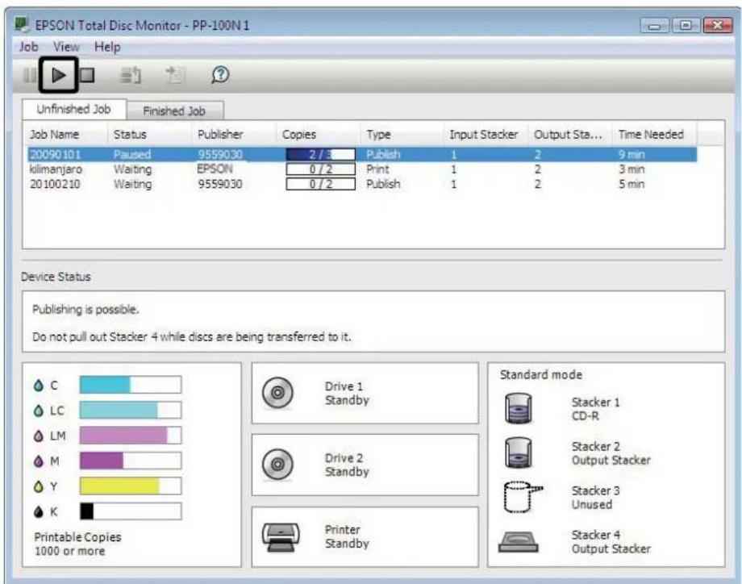Click the Stacker 3 unused icon
This screenshot has height=584, width=742.
tap(523, 496)
